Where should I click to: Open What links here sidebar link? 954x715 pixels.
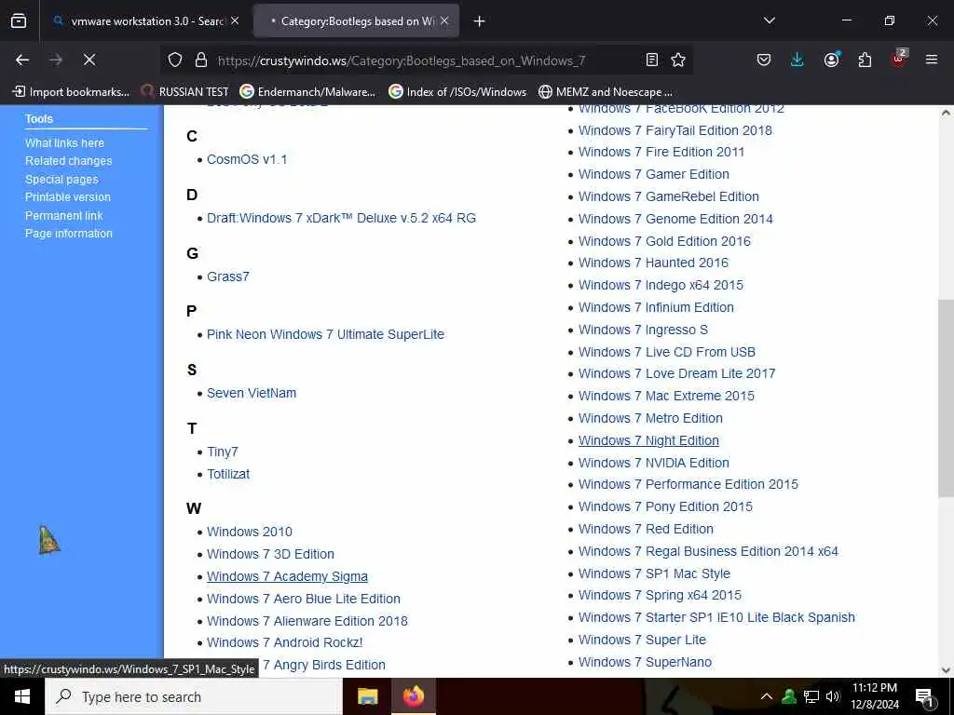coord(64,142)
